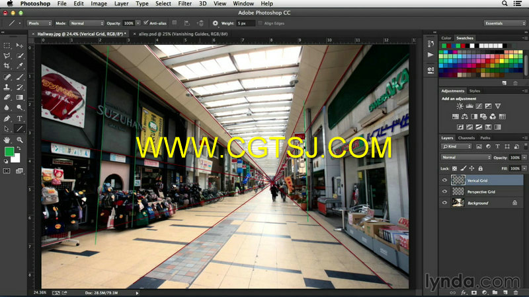Hide the Background layer

pyautogui.click(x=444, y=203)
